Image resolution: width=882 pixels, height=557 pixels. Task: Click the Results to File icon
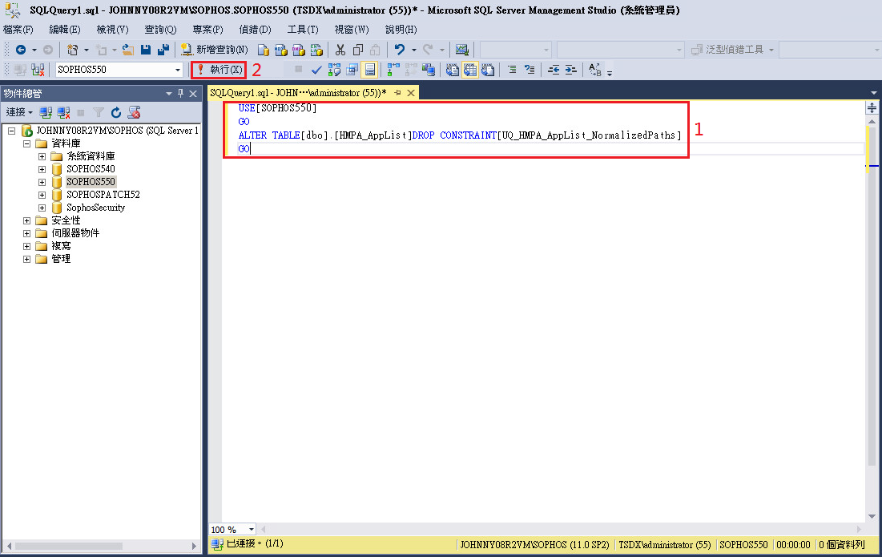[x=488, y=70]
